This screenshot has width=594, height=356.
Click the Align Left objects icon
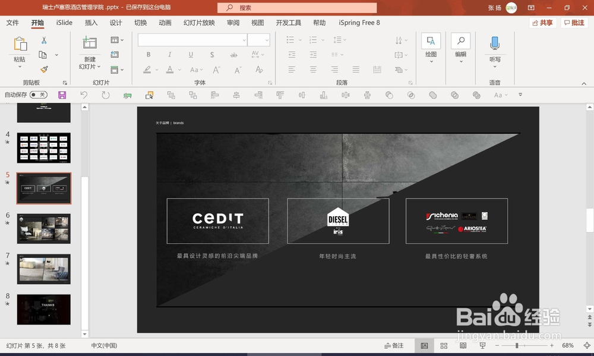click(x=215, y=95)
